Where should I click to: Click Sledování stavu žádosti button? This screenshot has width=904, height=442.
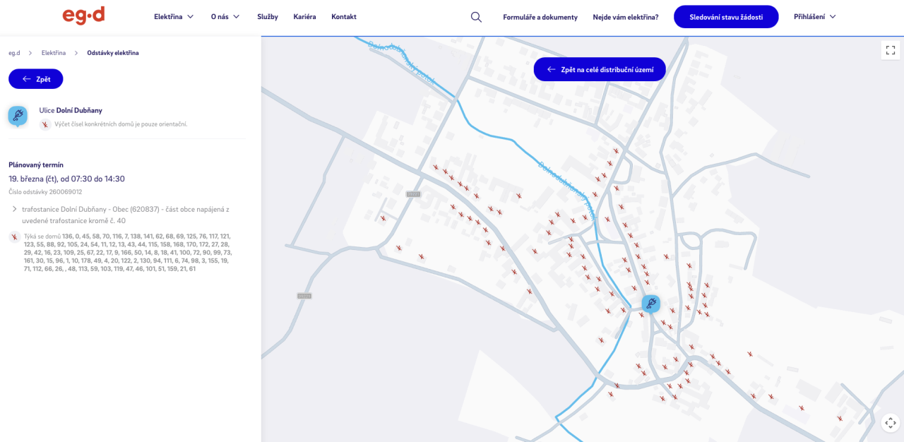click(x=726, y=17)
